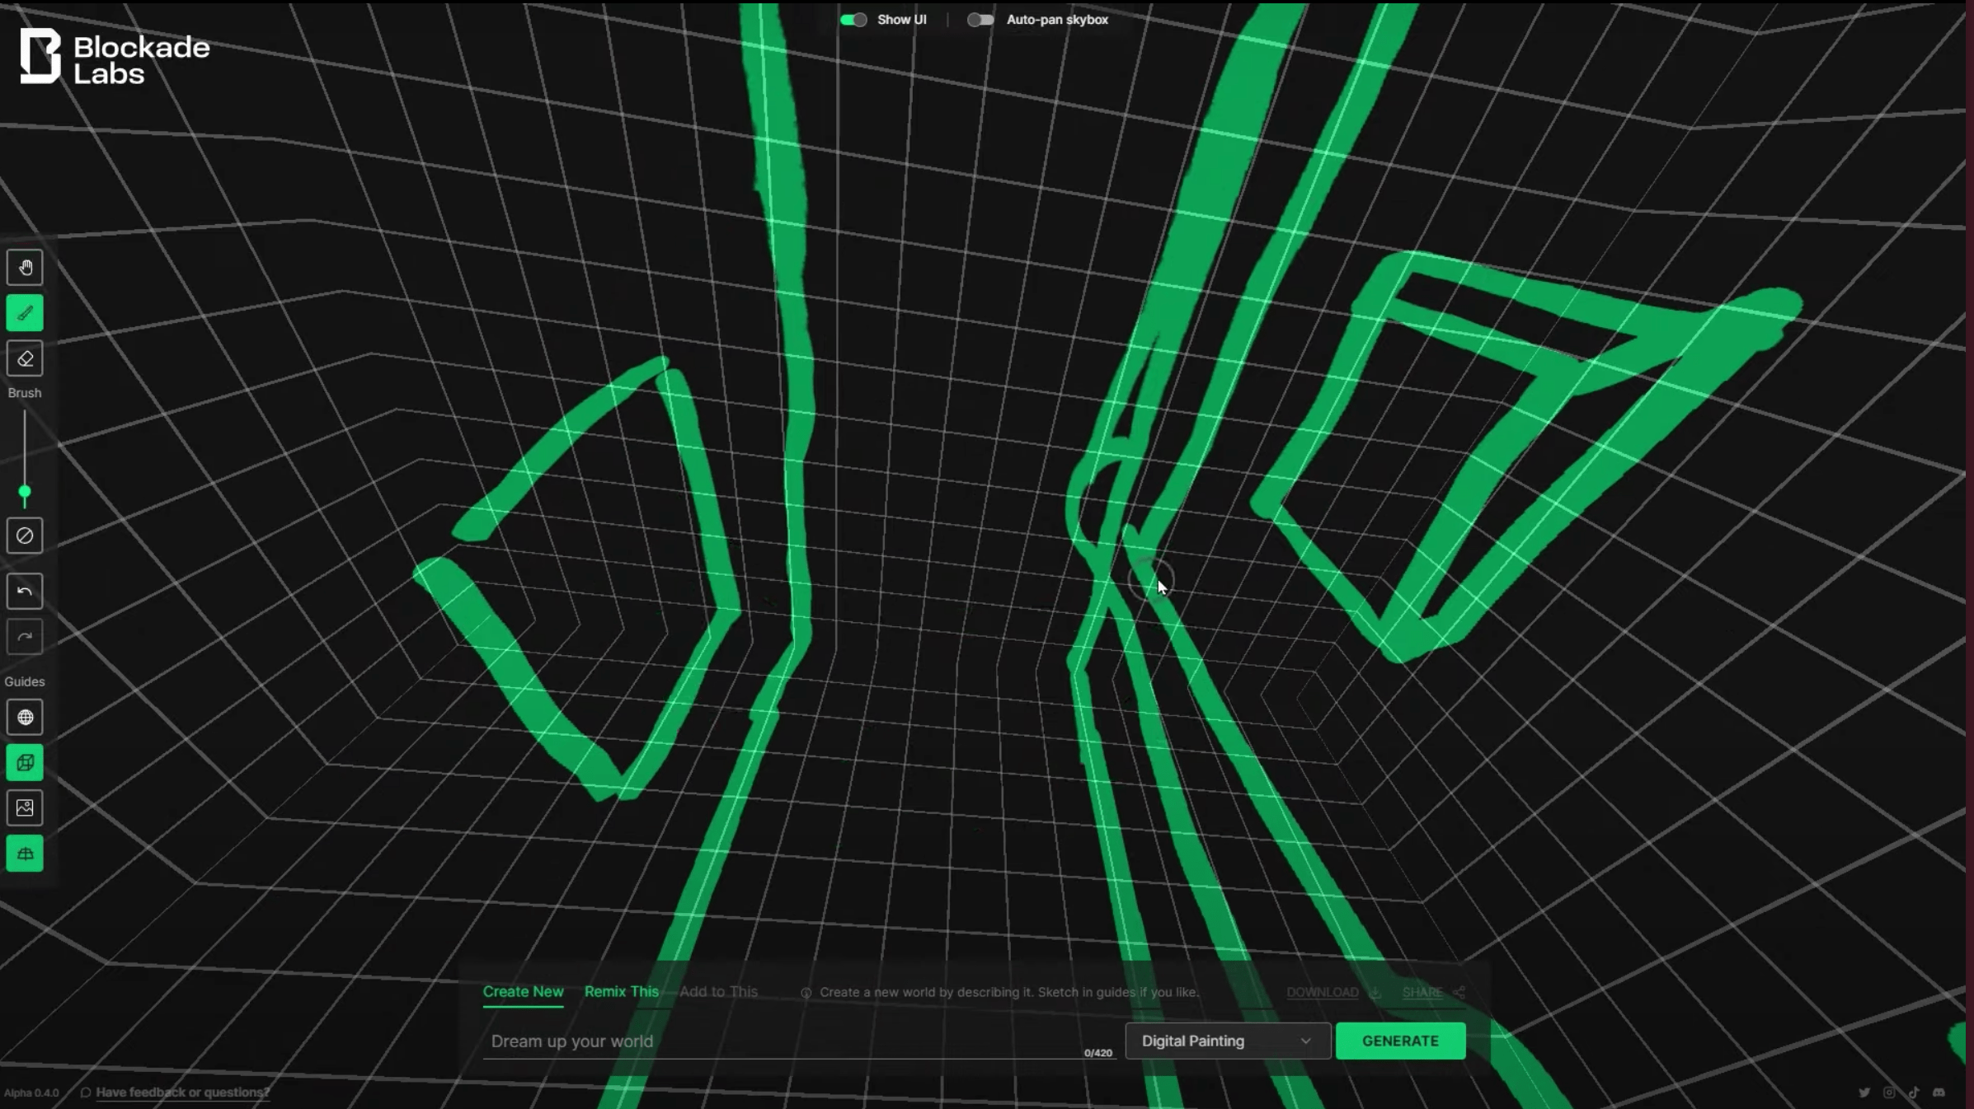
Task: Open Have feedback or questions link
Action: (182, 1093)
